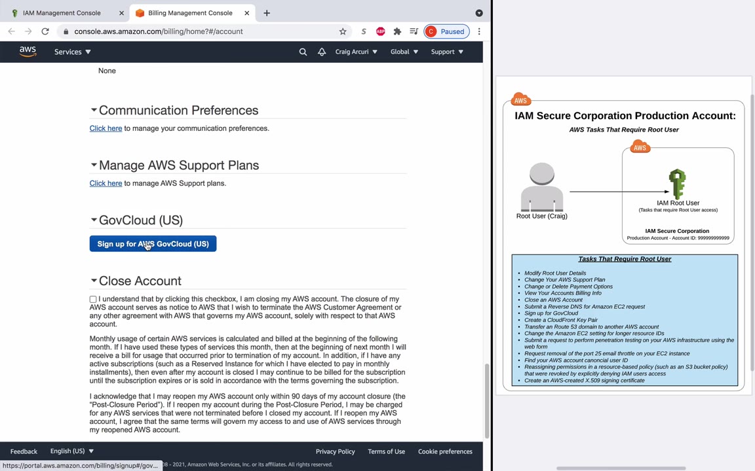Click 'Modify Root User Details' list item
This screenshot has width=755, height=471.
click(555, 273)
